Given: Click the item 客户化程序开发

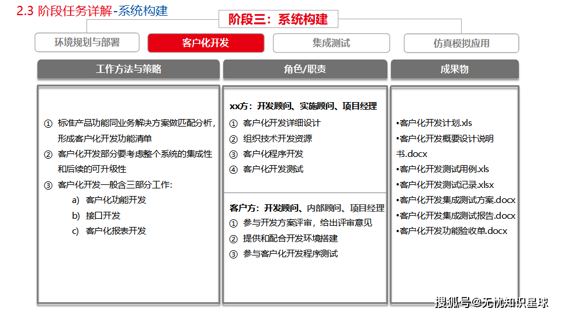Looking at the screenshot, I should [x=273, y=154].
